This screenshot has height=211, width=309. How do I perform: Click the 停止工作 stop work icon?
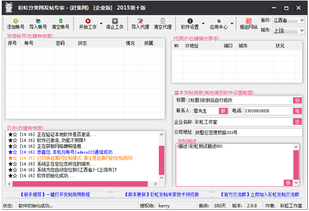point(115,21)
